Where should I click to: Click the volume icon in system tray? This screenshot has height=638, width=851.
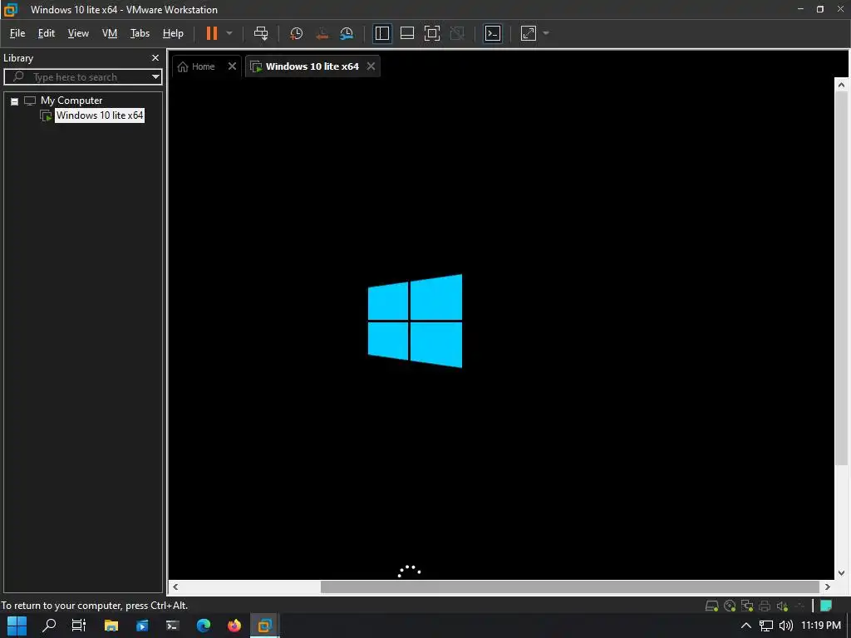785,626
